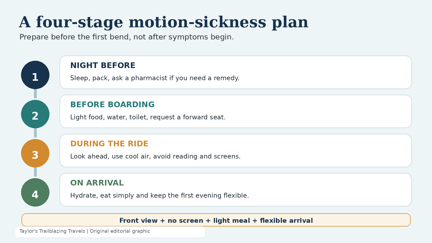Click the orange circle numbered 3
Viewport: 432px width, 243px height.
(x=35, y=153)
